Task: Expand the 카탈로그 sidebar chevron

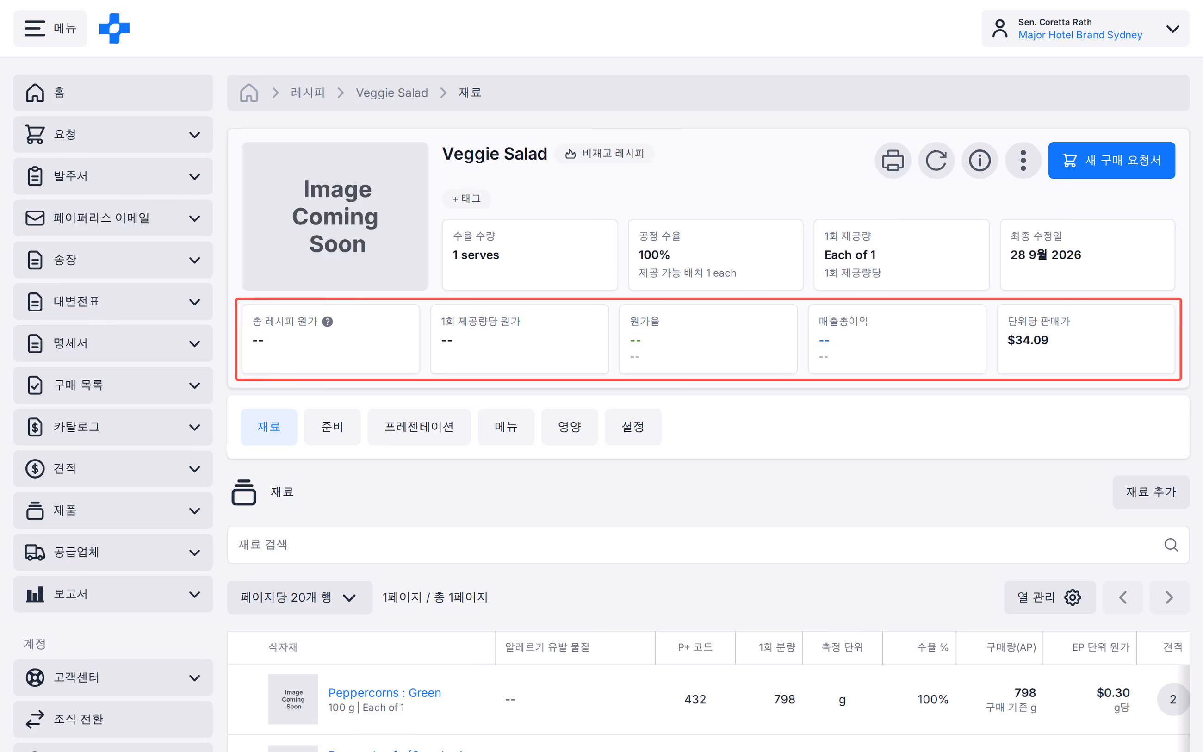Action: (x=195, y=427)
